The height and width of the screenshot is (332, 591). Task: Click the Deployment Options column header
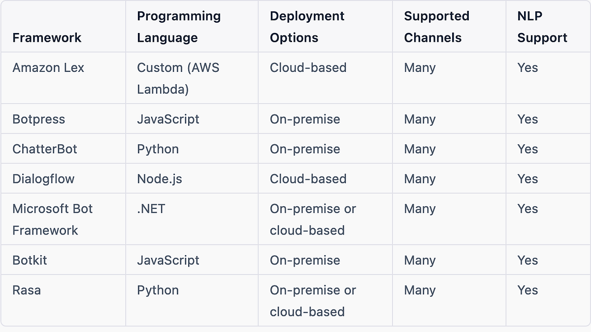(307, 27)
